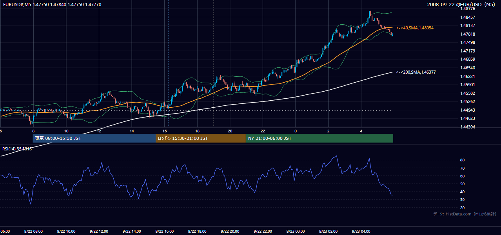
Task: Click hour tick 22 under price chart
Action: (x=263, y=131)
